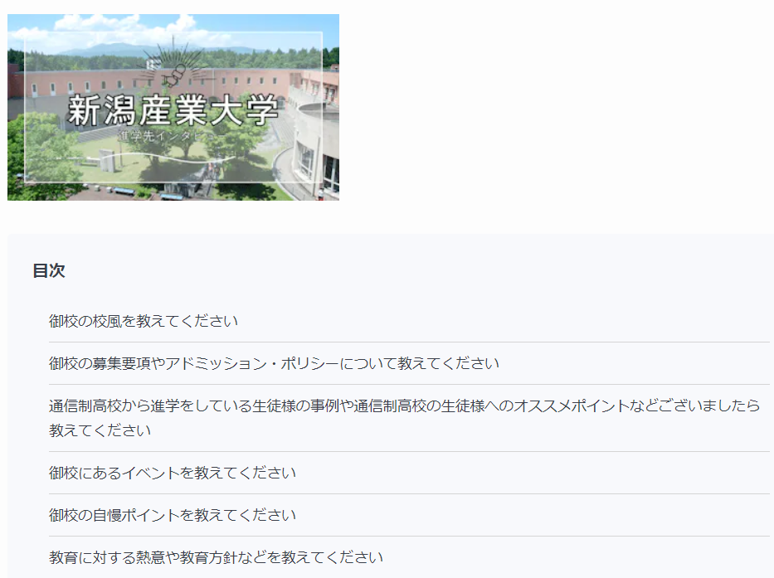Screen dimensions: 774x578
Task: Open the 新潟産業大学 banner image
Action: coord(173,107)
